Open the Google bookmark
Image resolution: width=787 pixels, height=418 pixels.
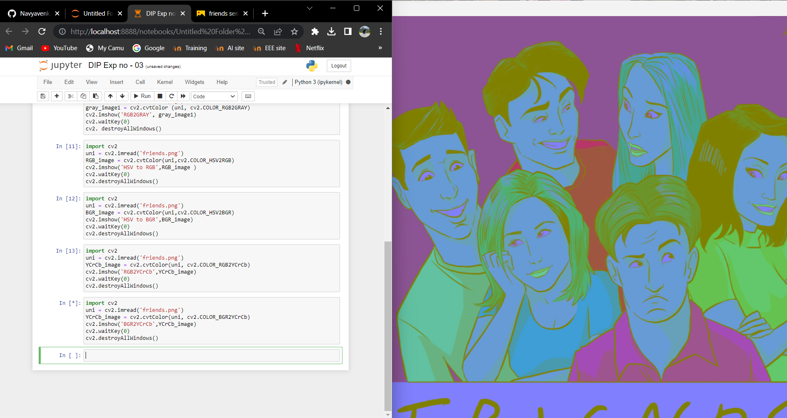click(x=149, y=48)
